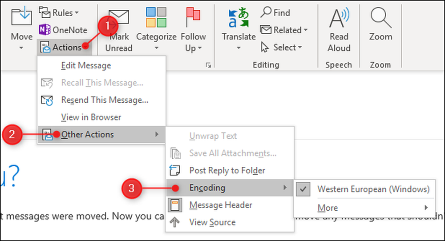The width and height of the screenshot is (445, 241).
Task: Click the Translate icon
Action: click(x=239, y=18)
